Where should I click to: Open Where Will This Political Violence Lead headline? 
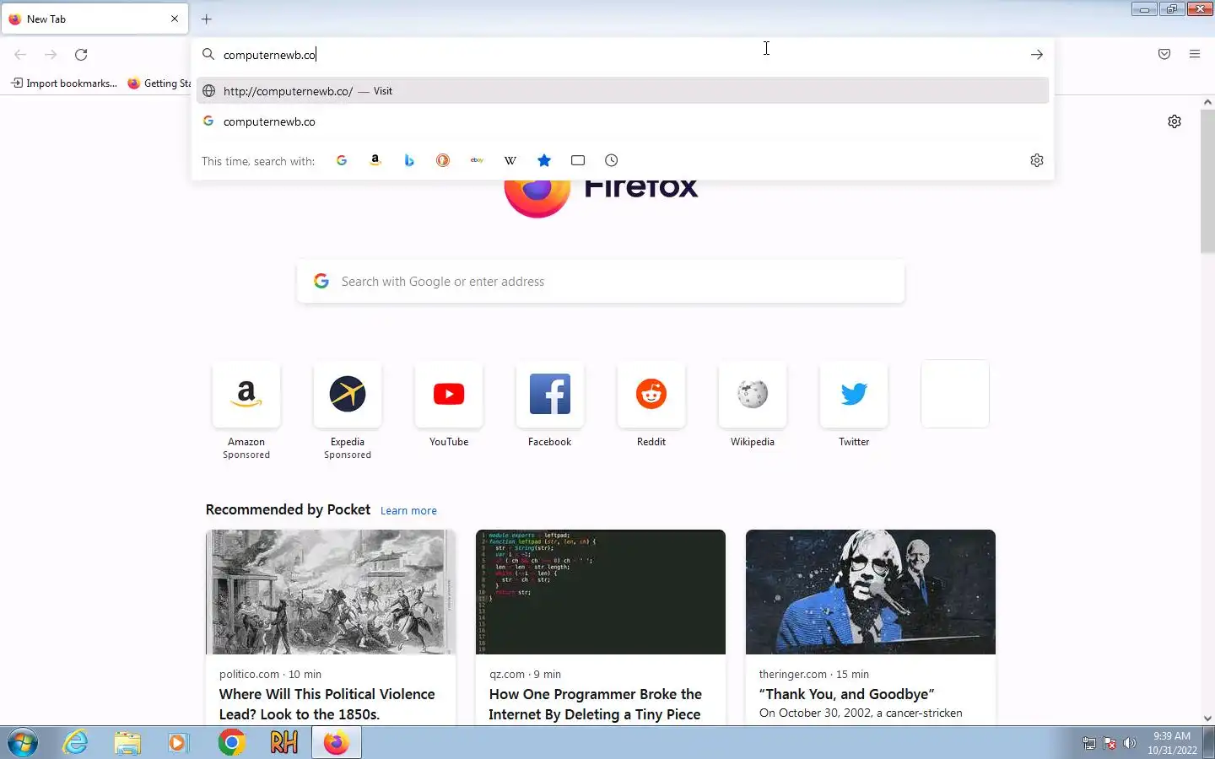pyautogui.click(x=327, y=704)
